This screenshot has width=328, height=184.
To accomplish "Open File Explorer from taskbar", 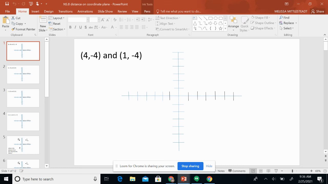I will (x=132, y=179).
